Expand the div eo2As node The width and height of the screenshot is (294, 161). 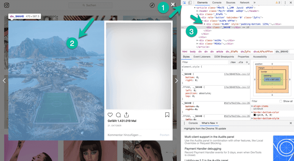[x=197, y=40]
